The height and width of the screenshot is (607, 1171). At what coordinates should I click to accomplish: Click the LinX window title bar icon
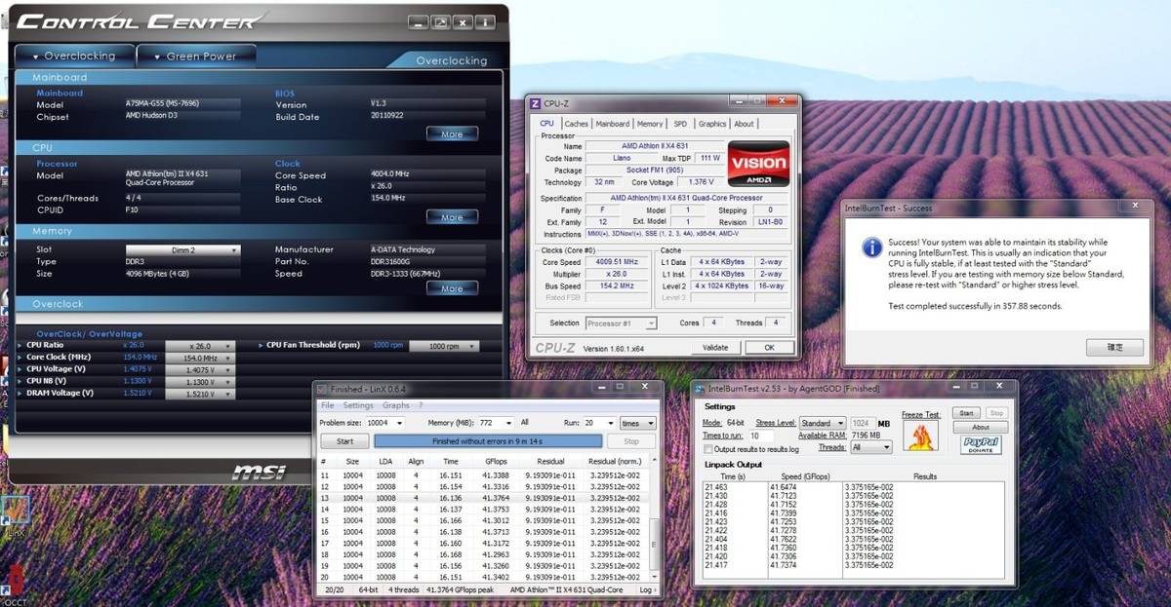tap(322, 388)
